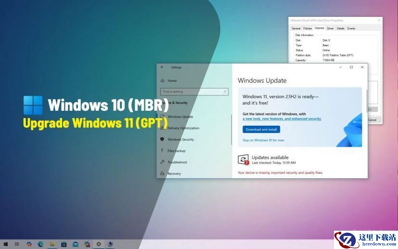Image resolution: width=398 pixels, height=249 pixels.
Task: Open Files backup settings page
Action: 177,151
